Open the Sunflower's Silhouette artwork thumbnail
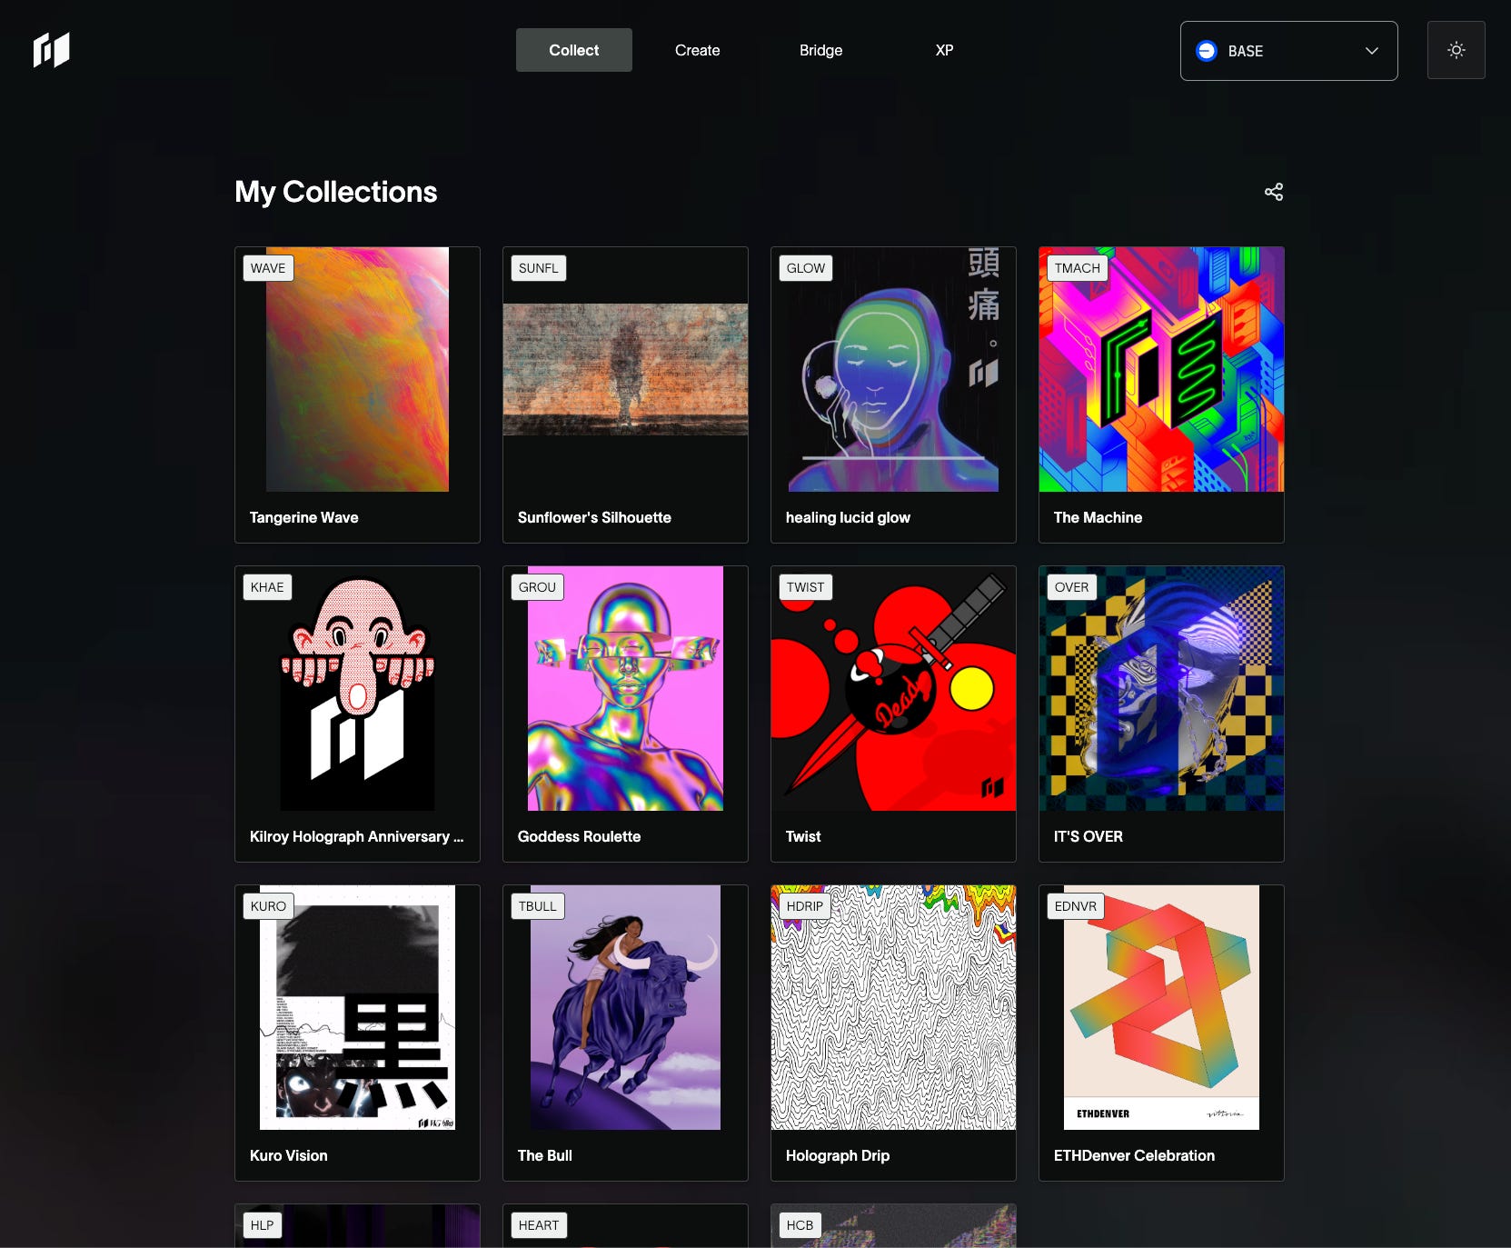Screen dimensions: 1511x1248 click(x=625, y=369)
